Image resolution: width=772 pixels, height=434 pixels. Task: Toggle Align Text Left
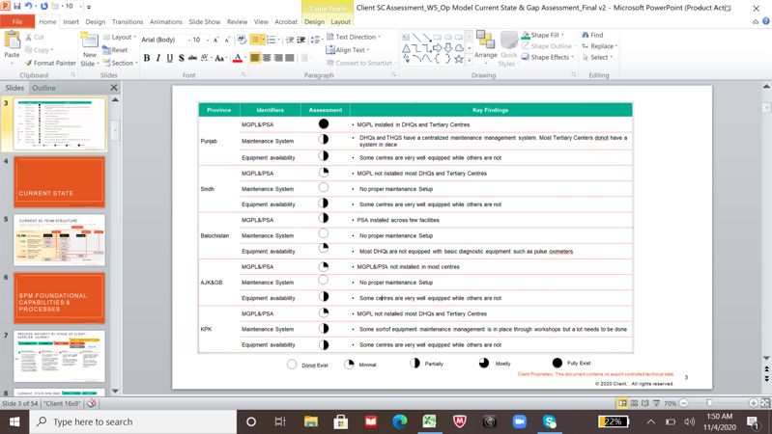(x=255, y=58)
